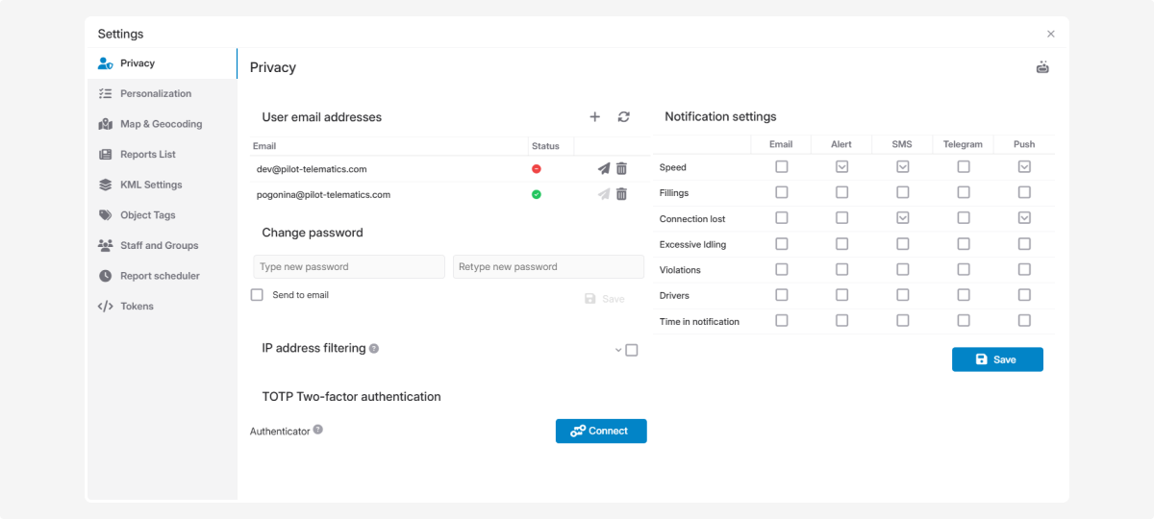Close the Settings dialog
Image resolution: width=1154 pixels, height=519 pixels.
pos(1050,35)
